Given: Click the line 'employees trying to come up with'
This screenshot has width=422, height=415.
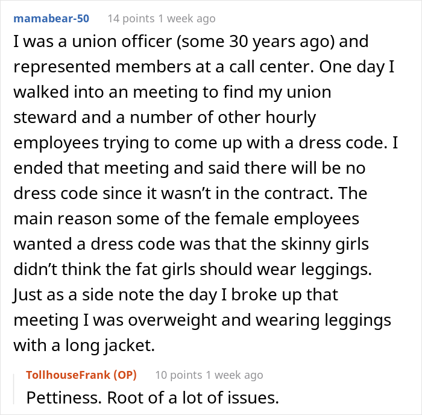Looking at the screenshot, I should 206,143.
